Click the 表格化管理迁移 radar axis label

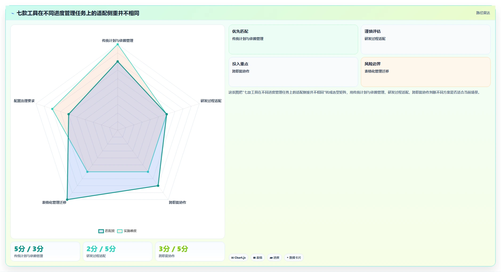[x=54, y=202]
